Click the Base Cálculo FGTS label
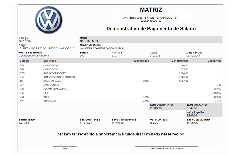 [124, 120]
